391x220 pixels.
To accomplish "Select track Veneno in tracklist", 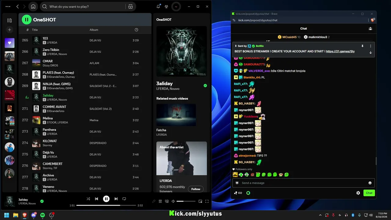I will click(85, 189).
